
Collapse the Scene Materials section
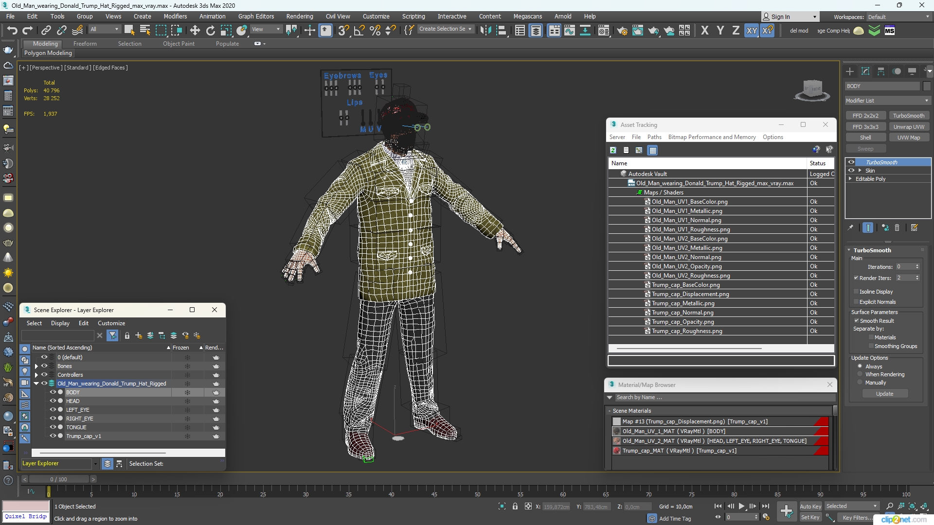click(609, 411)
